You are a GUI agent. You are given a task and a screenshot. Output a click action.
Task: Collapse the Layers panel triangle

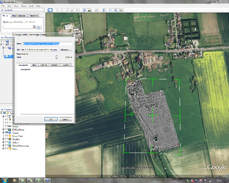click(x=2, y=109)
